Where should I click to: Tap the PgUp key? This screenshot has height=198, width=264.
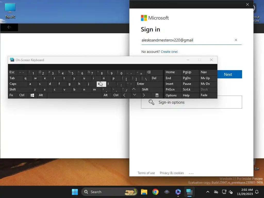point(190,72)
